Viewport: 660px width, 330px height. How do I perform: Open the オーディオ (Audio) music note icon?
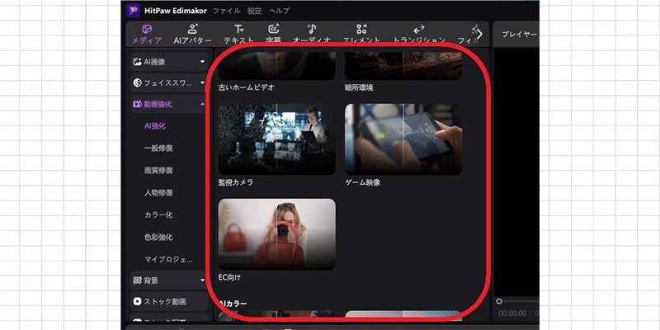[x=312, y=29]
